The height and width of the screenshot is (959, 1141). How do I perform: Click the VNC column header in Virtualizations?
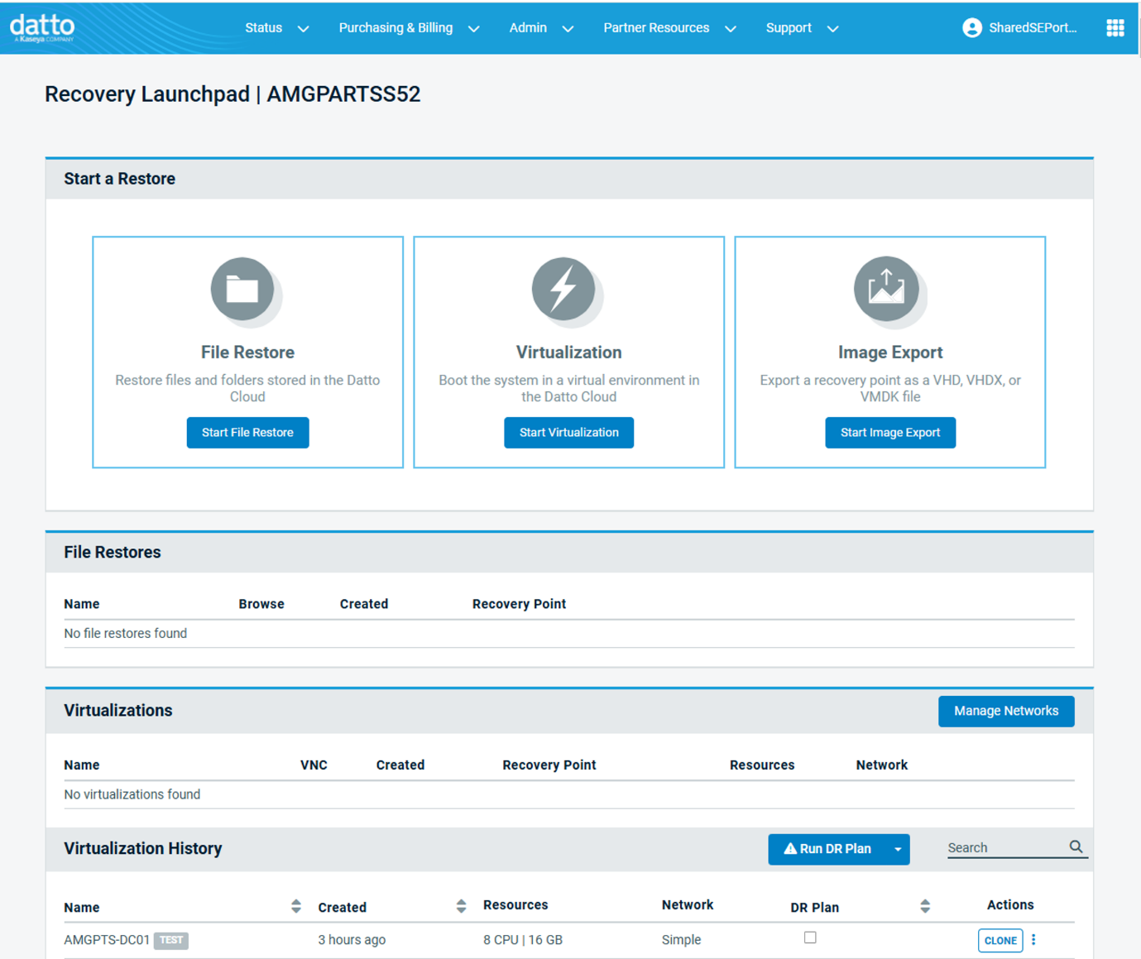click(314, 765)
